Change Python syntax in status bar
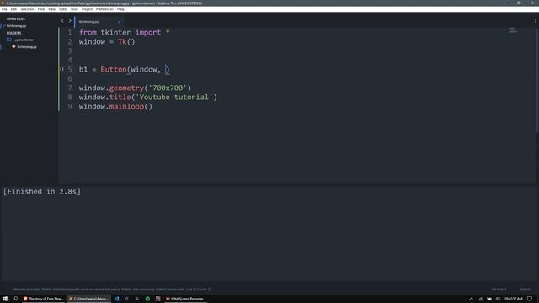The width and height of the screenshot is (539, 303). (x=525, y=290)
